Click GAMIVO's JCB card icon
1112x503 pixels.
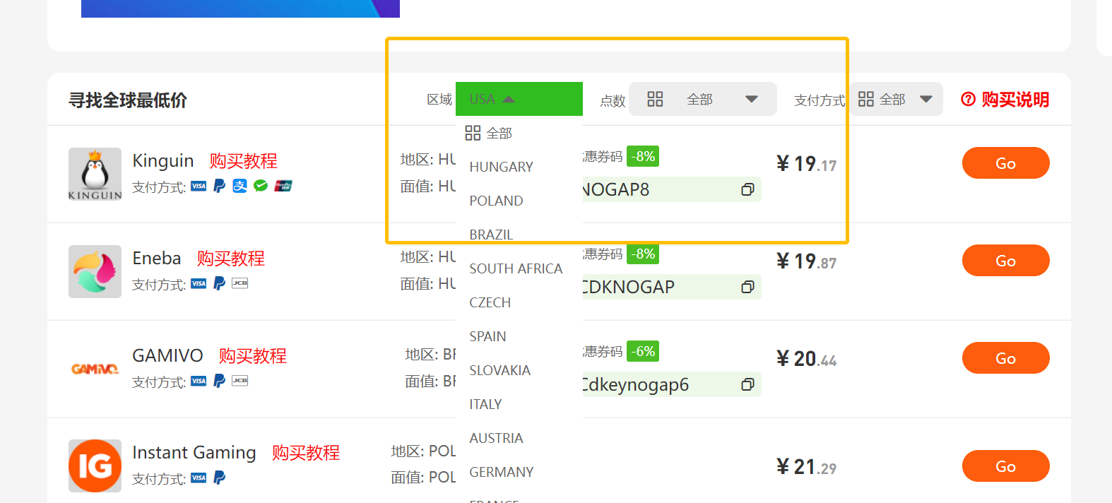240,381
